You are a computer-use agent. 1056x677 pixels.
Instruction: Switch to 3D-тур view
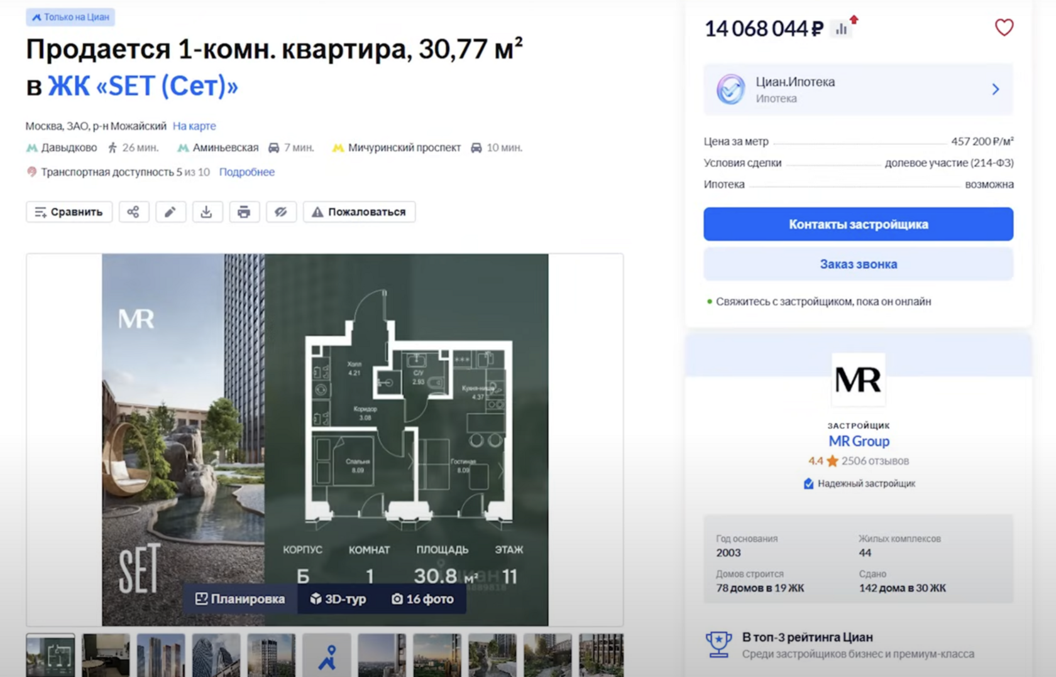click(x=338, y=599)
